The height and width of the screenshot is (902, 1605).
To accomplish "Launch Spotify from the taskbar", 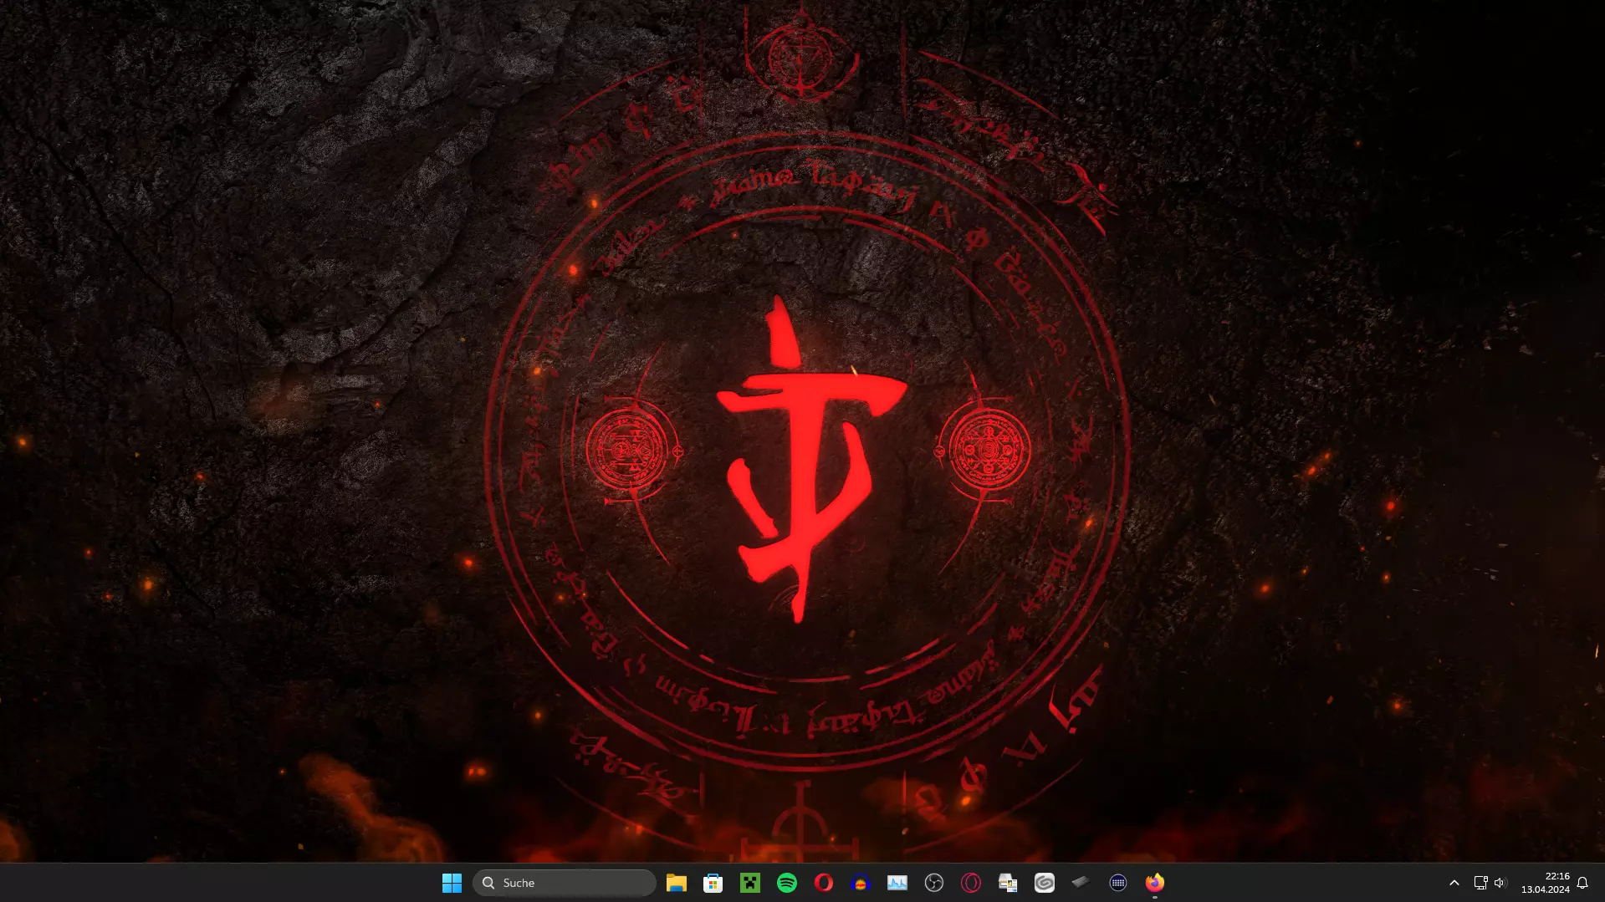I will [787, 883].
